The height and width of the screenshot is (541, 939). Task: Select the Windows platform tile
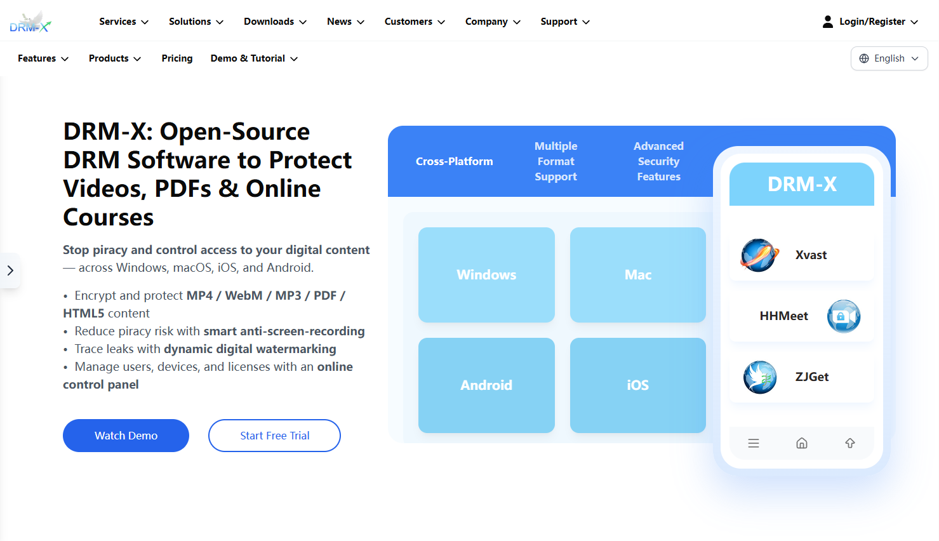click(486, 275)
